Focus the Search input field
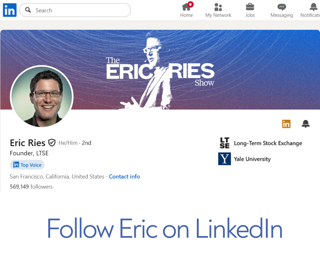 pos(75,10)
